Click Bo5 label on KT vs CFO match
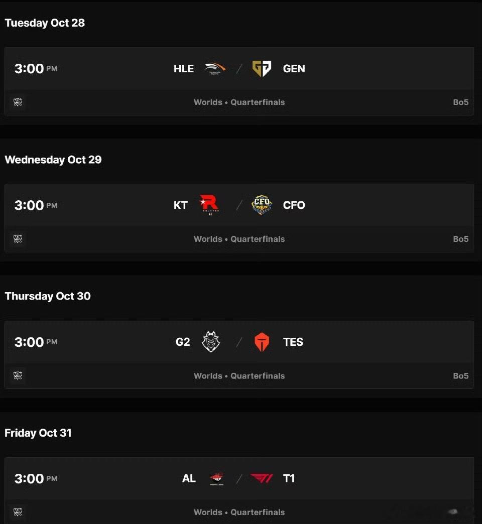The height and width of the screenshot is (524, 482). (x=460, y=239)
